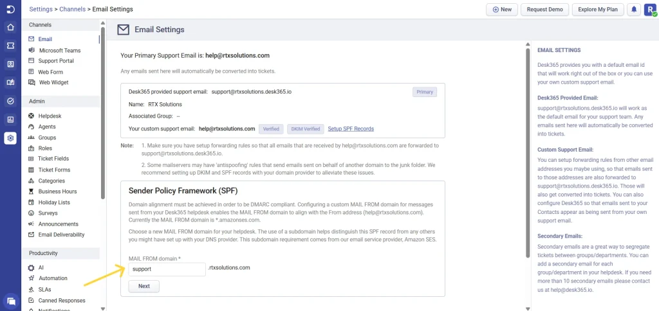Click the Announcements megaphone icon
Viewport: 659px width, 311px height.
pyautogui.click(x=31, y=224)
